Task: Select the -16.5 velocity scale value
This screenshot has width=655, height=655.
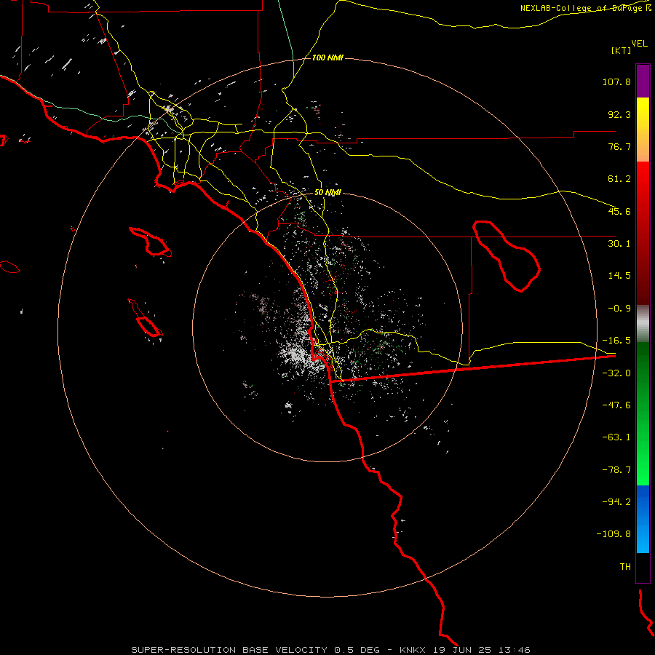Action: 616,341
